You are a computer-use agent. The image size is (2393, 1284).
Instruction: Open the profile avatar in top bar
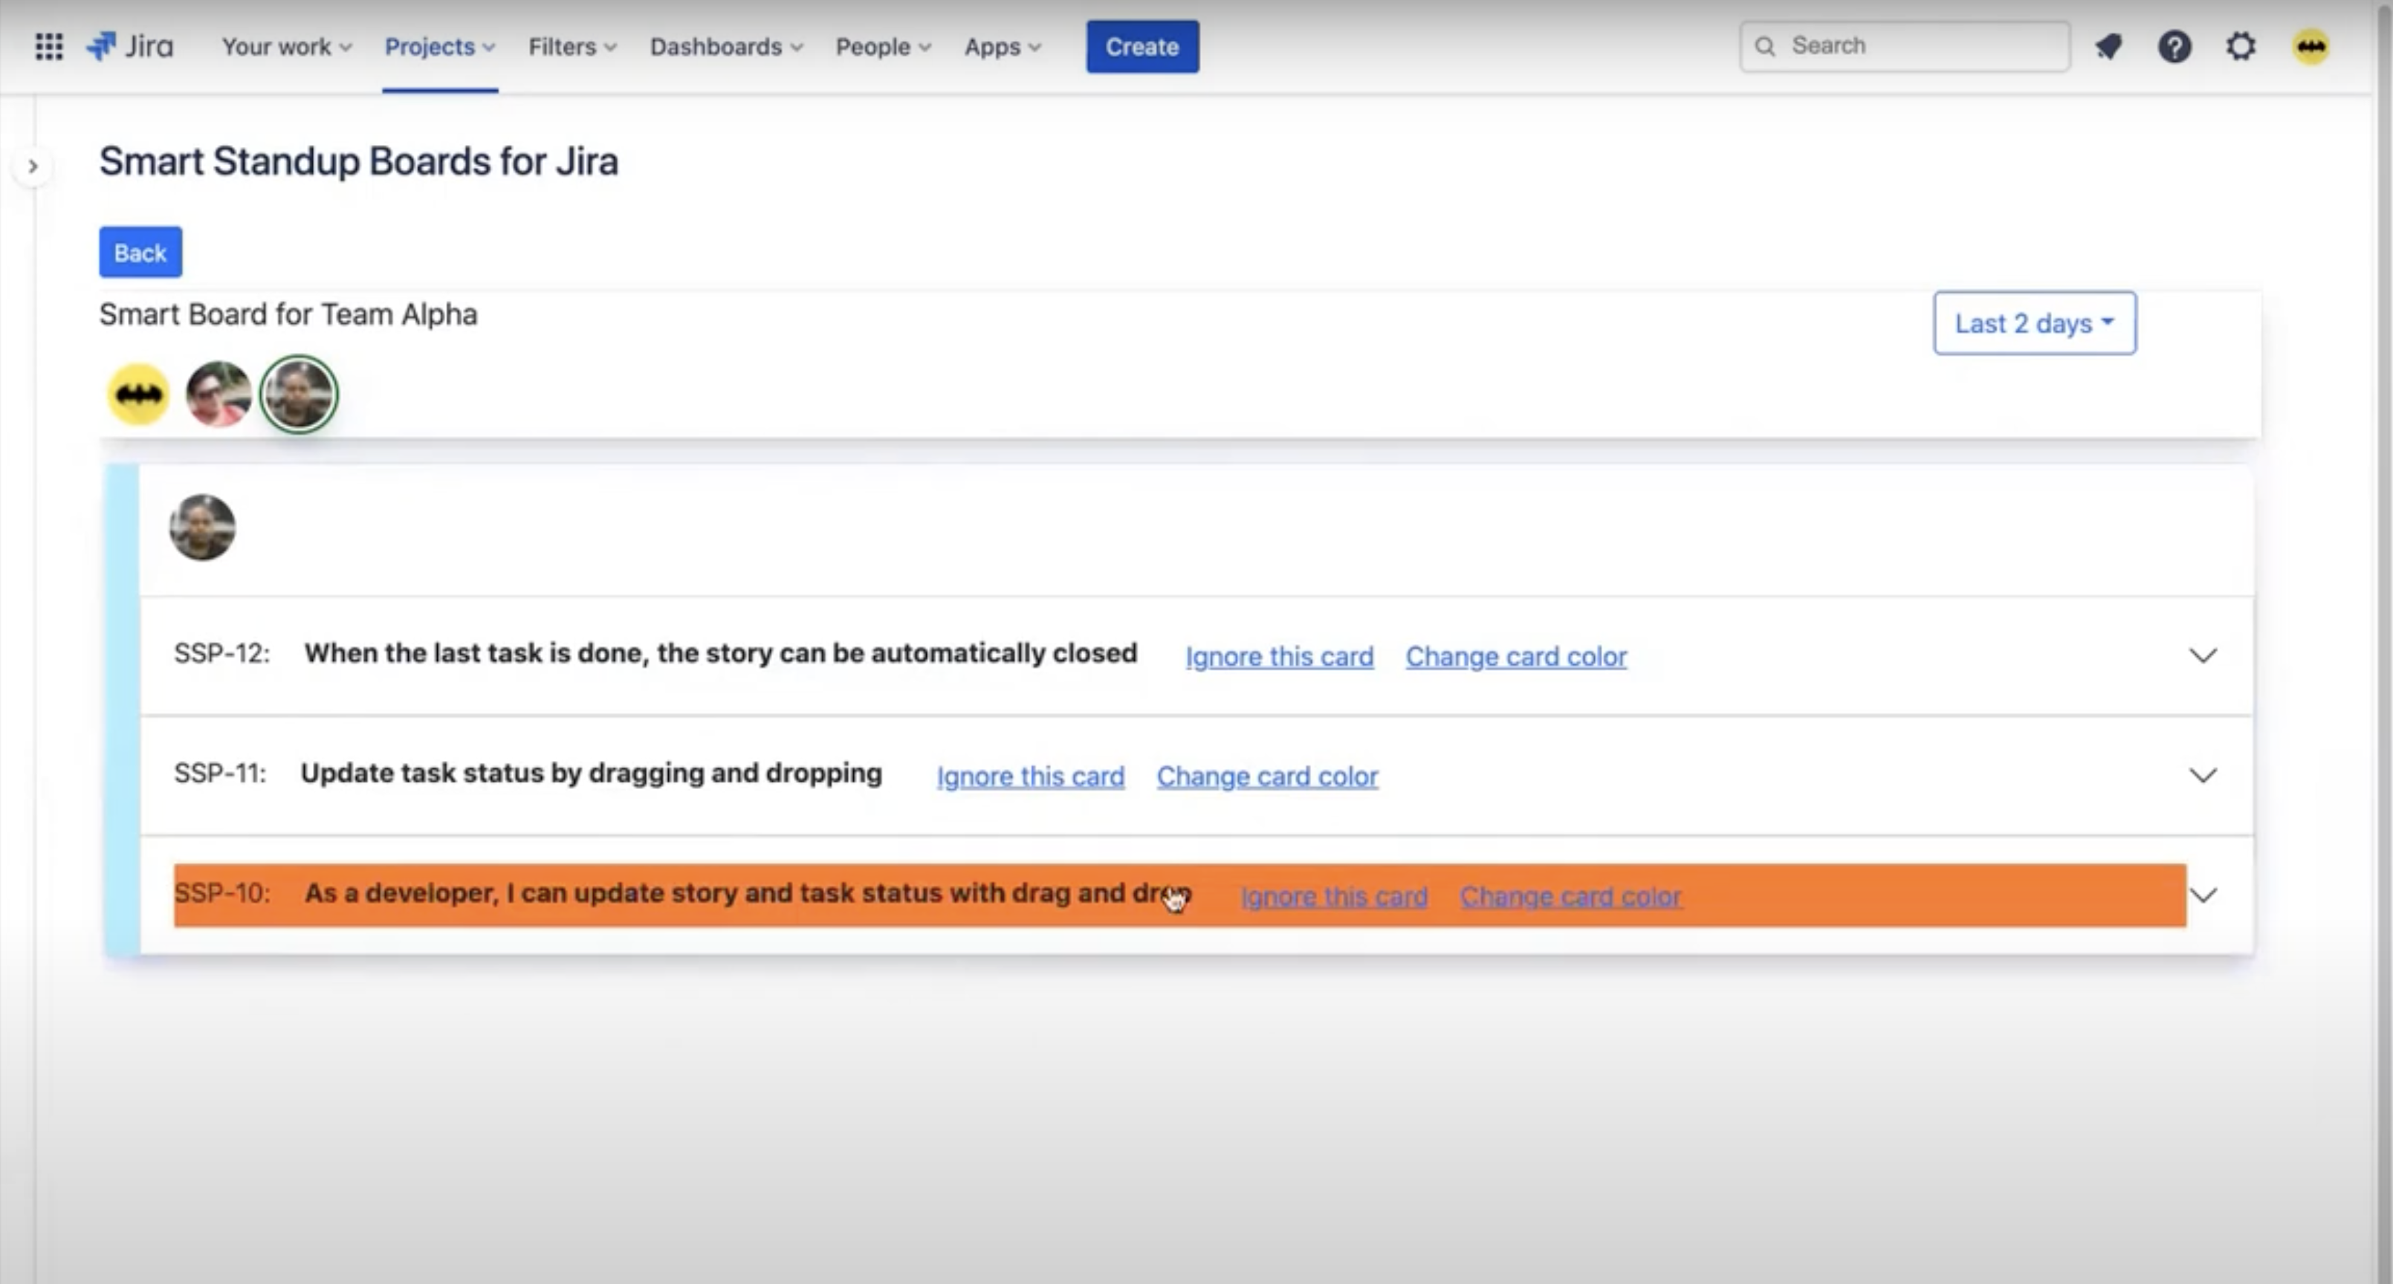coord(2311,47)
